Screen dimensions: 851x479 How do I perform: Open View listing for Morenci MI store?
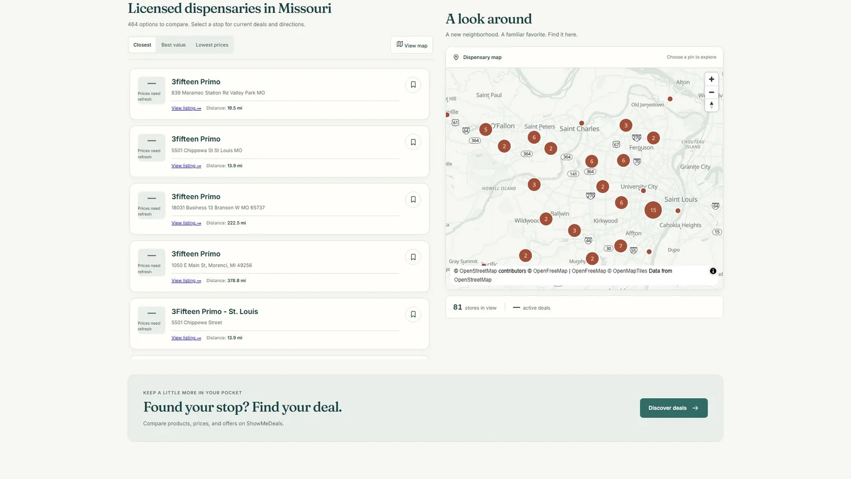[x=186, y=280]
